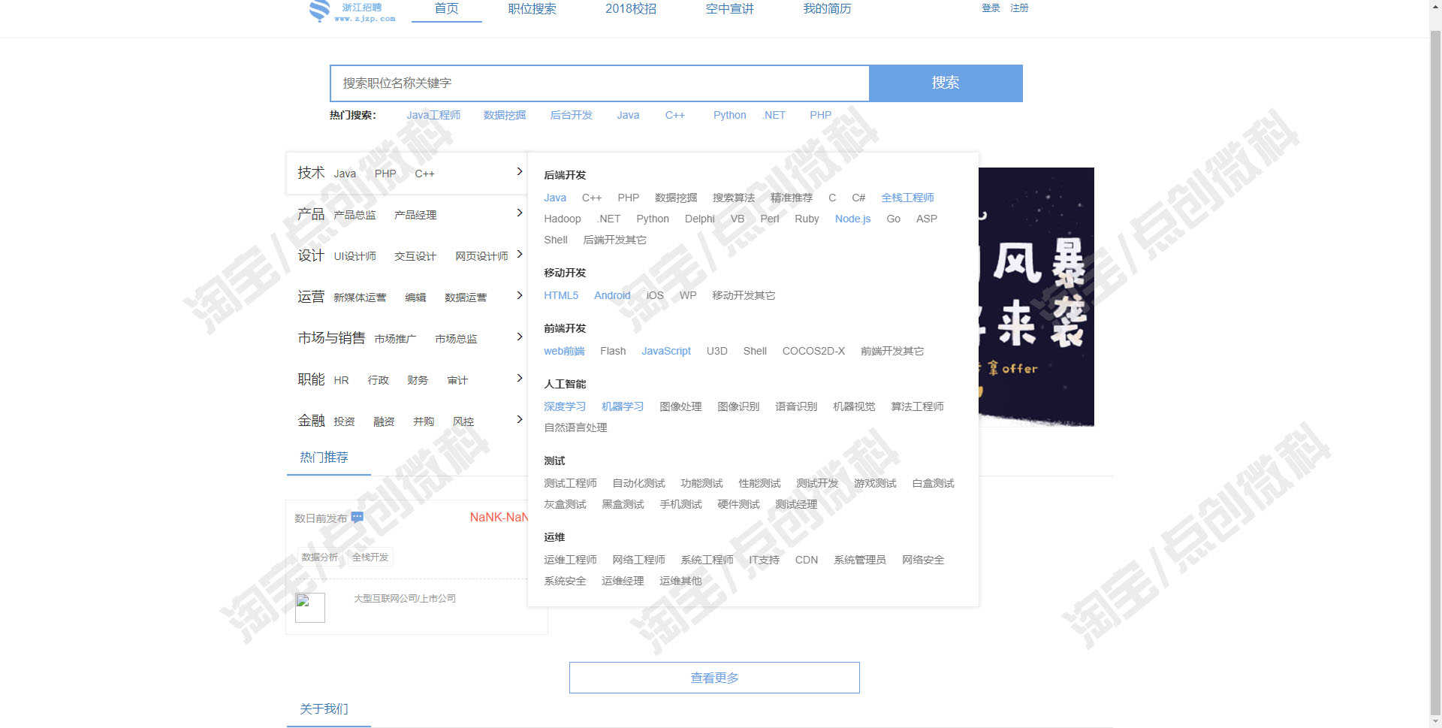The height and width of the screenshot is (728, 1442).
Task: Choose 测试工程师 under 测试
Action: (570, 483)
